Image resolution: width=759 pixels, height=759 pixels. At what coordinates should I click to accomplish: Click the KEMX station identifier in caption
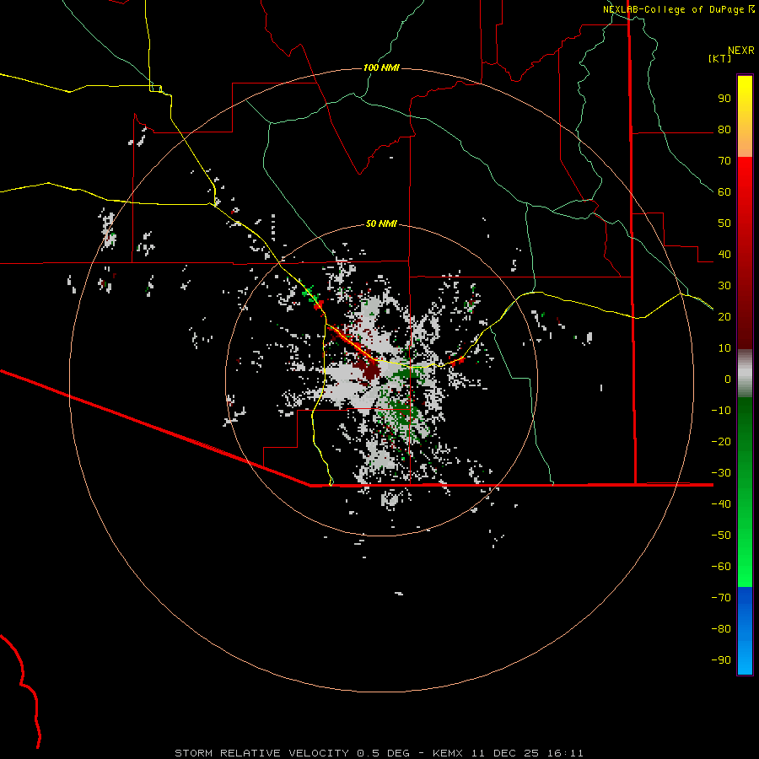(x=448, y=753)
